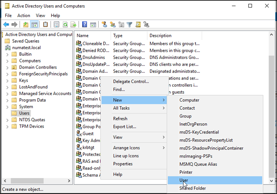This screenshot has width=277, height=194.
Task: Expand the Builtin tree node
Action: (7, 54)
